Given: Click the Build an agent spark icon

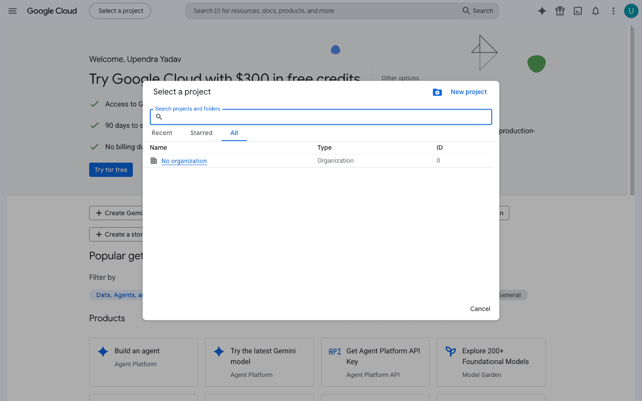Looking at the screenshot, I should pyautogui.click(x=103, y=352).
